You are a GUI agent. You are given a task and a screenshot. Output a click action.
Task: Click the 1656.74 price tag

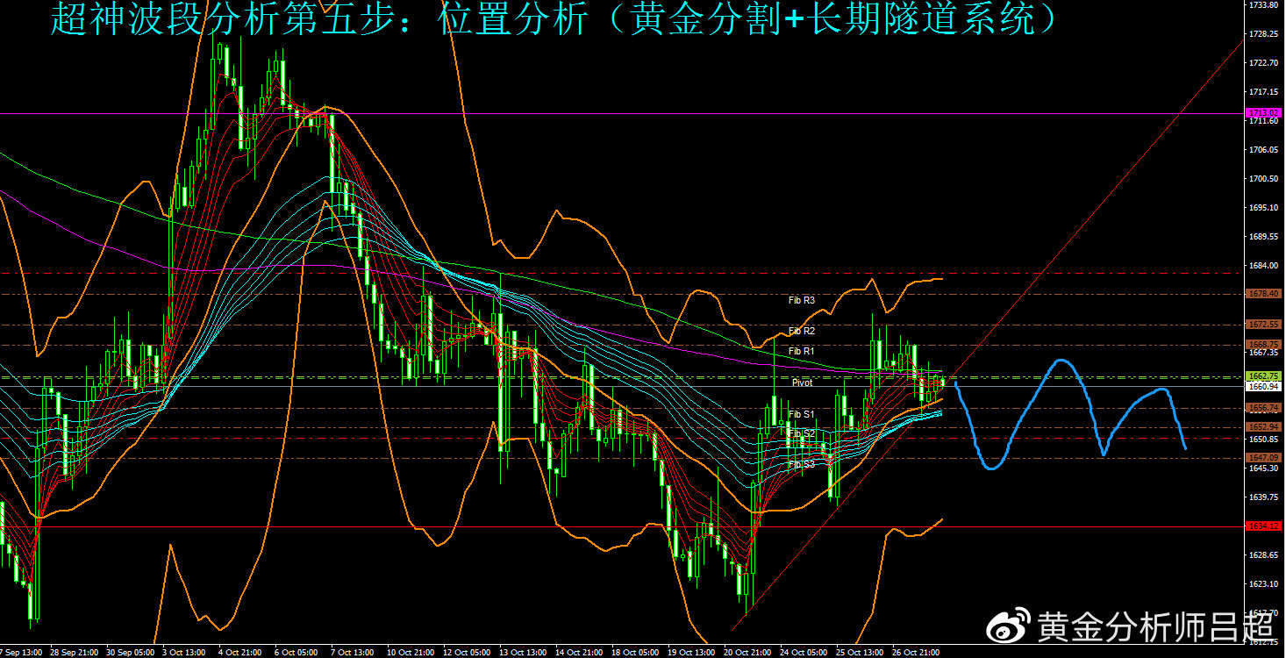coord(1264,408)
